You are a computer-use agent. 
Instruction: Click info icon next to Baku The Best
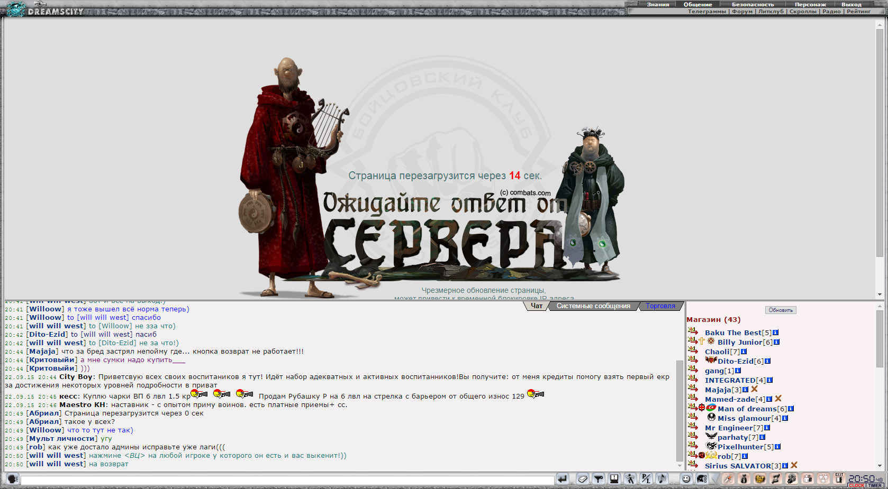coord(776,333)
